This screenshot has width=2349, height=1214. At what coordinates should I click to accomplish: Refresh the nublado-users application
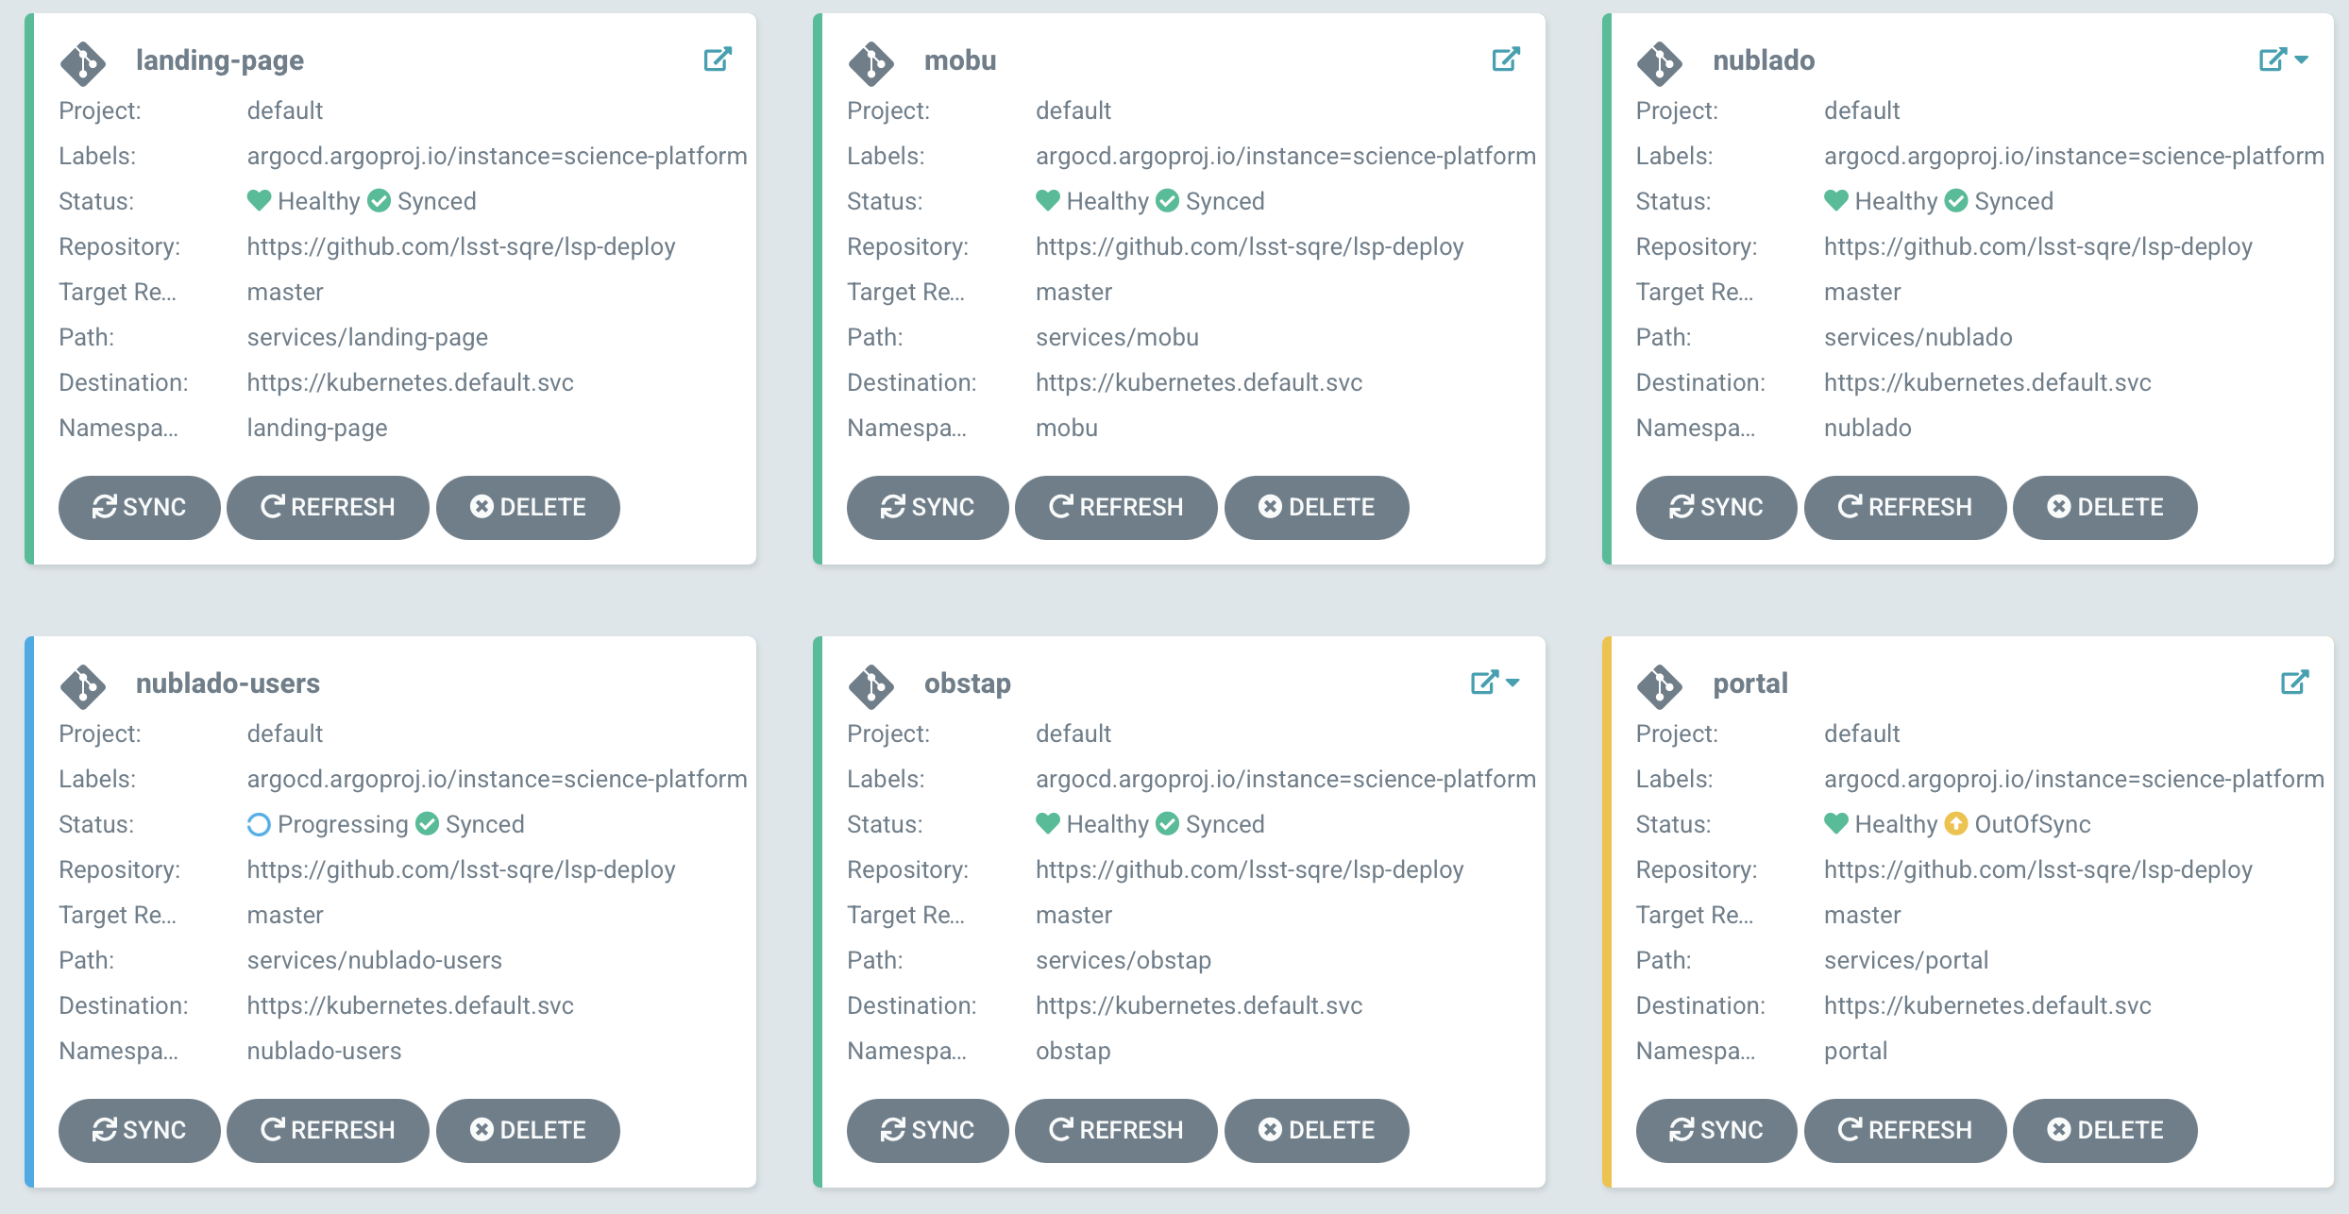(328, 1130)
